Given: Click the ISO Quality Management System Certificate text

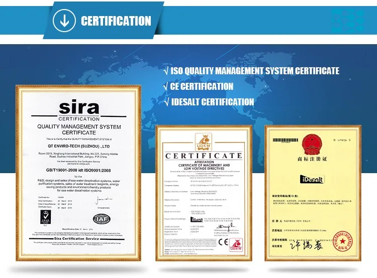Looking at the screenshot, I should (x=255, y=71).
